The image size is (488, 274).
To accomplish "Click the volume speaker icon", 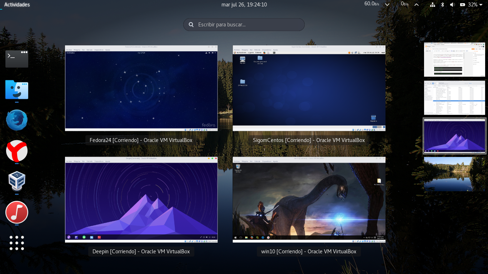I will [x=452, y=5].
